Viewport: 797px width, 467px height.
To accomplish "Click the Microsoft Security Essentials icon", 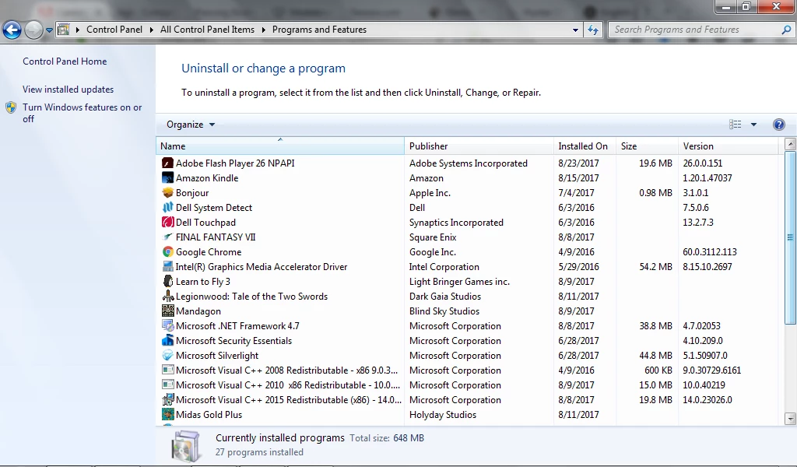I will tap(168, 340).
